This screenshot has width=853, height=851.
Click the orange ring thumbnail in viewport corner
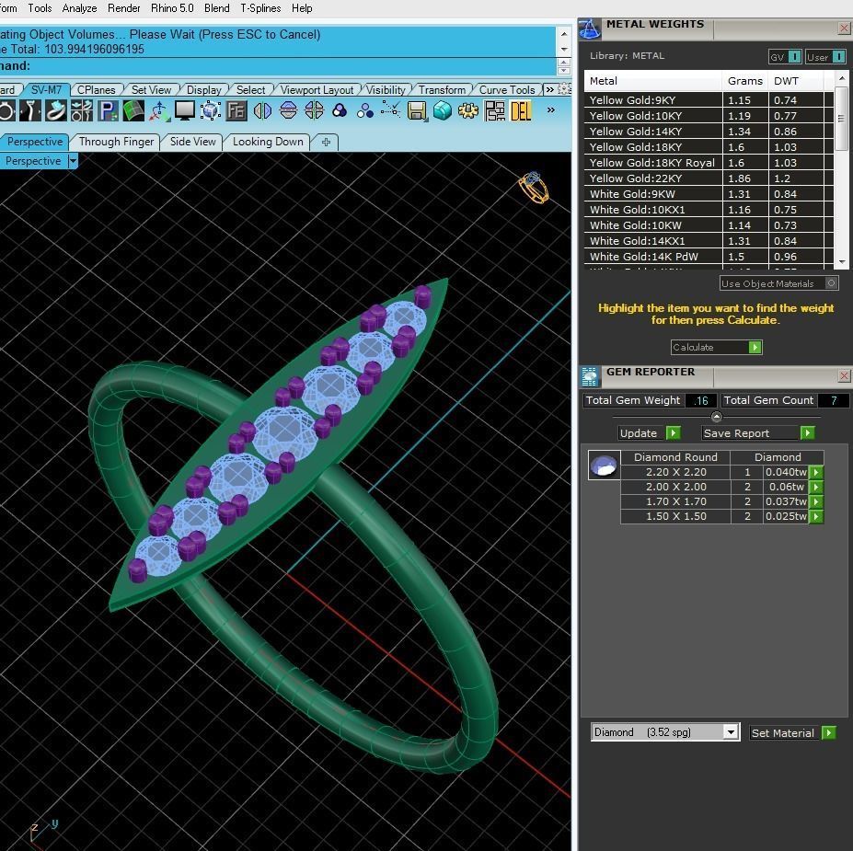[x=533, y=188]
